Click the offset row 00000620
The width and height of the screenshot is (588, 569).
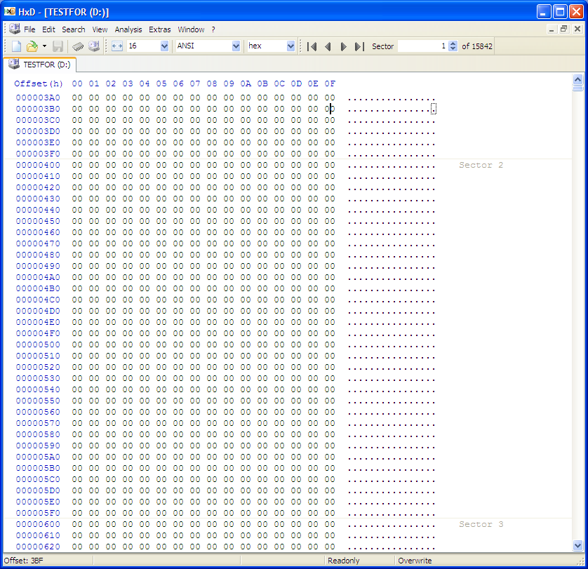(38, 547)
